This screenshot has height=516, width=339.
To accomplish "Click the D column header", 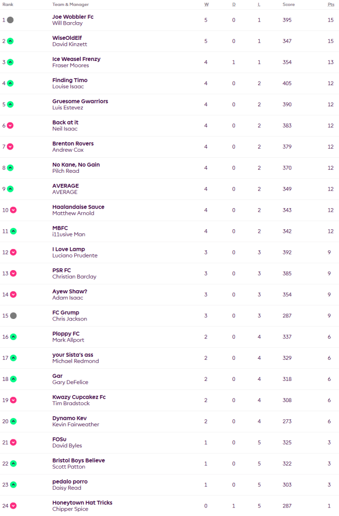I will [x=233, y=5].
